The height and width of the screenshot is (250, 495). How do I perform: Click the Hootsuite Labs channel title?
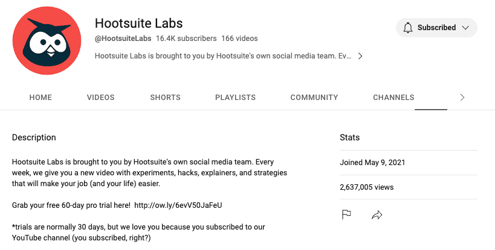(138, 23)
